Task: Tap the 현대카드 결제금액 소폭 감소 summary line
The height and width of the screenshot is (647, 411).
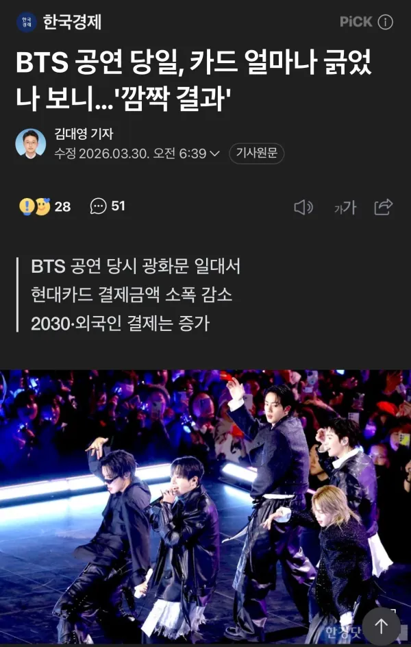Action: (x=132, y=295)
